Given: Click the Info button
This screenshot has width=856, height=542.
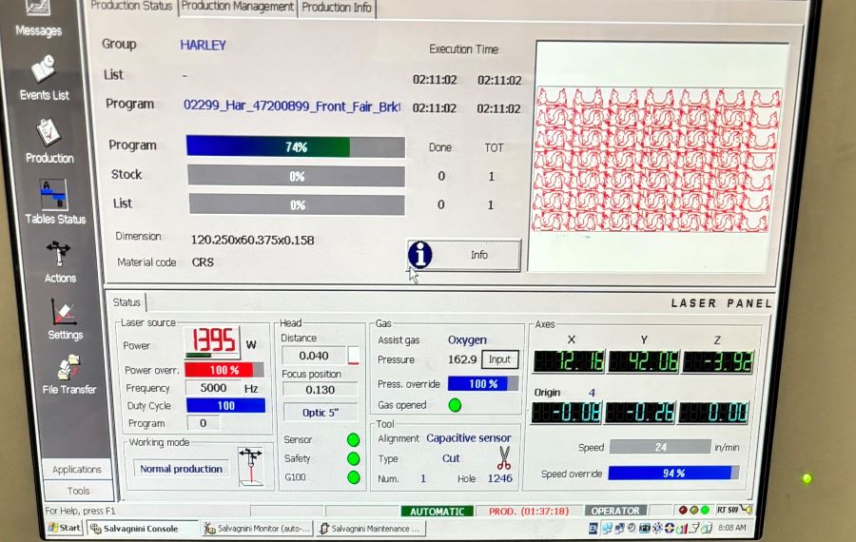Looking at the screenshot, I should click(x=464, y=255).
